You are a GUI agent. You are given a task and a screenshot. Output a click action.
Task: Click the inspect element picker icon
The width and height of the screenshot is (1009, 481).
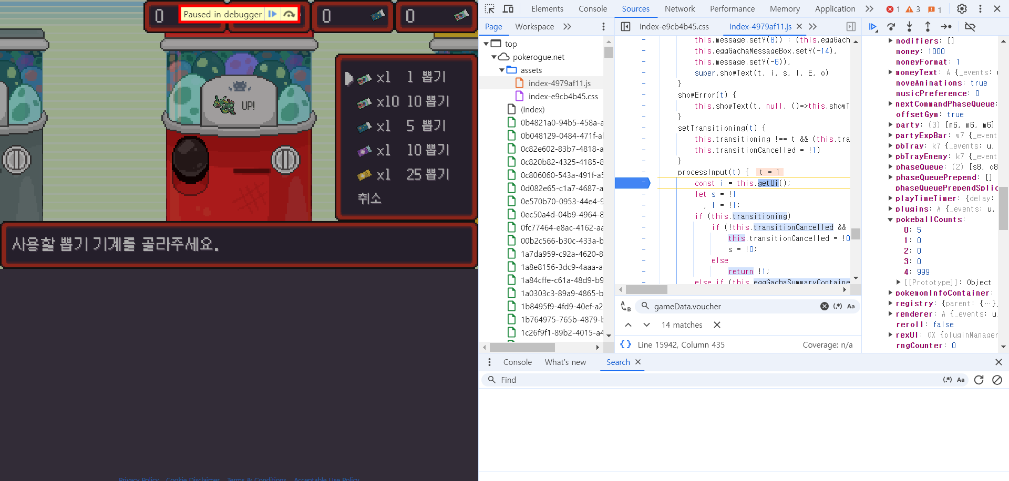[490, 9]
